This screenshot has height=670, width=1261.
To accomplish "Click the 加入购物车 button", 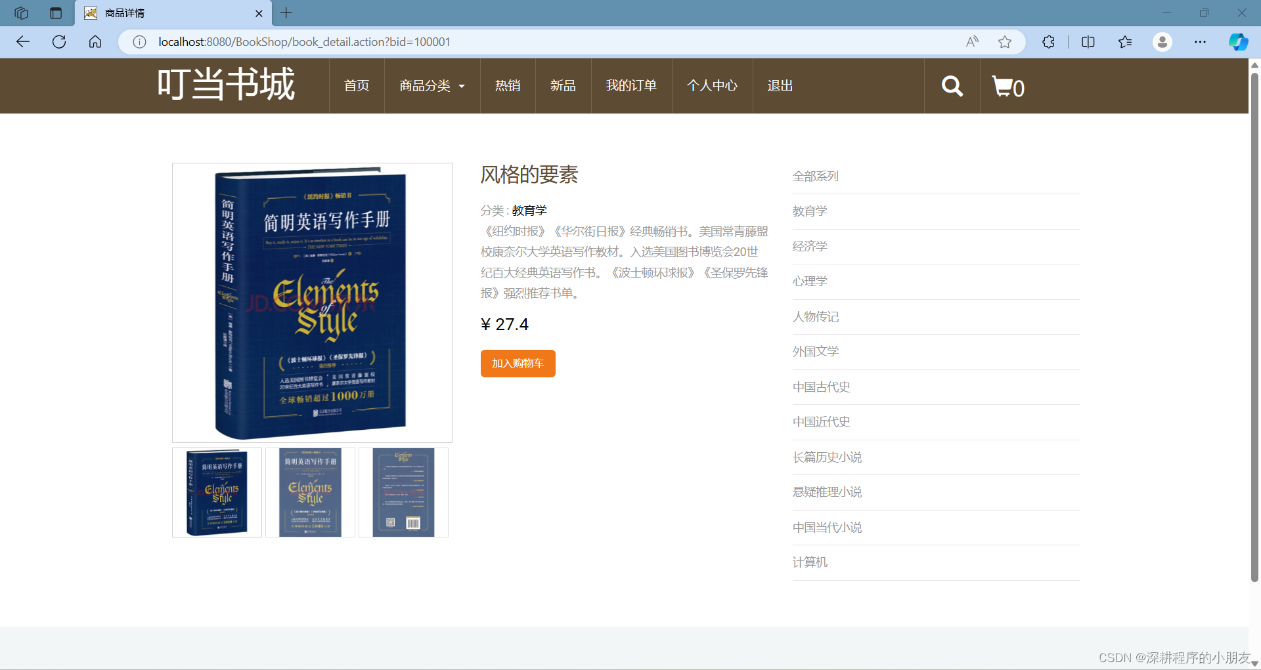I will pyautogui.click(x=518, y=363).
